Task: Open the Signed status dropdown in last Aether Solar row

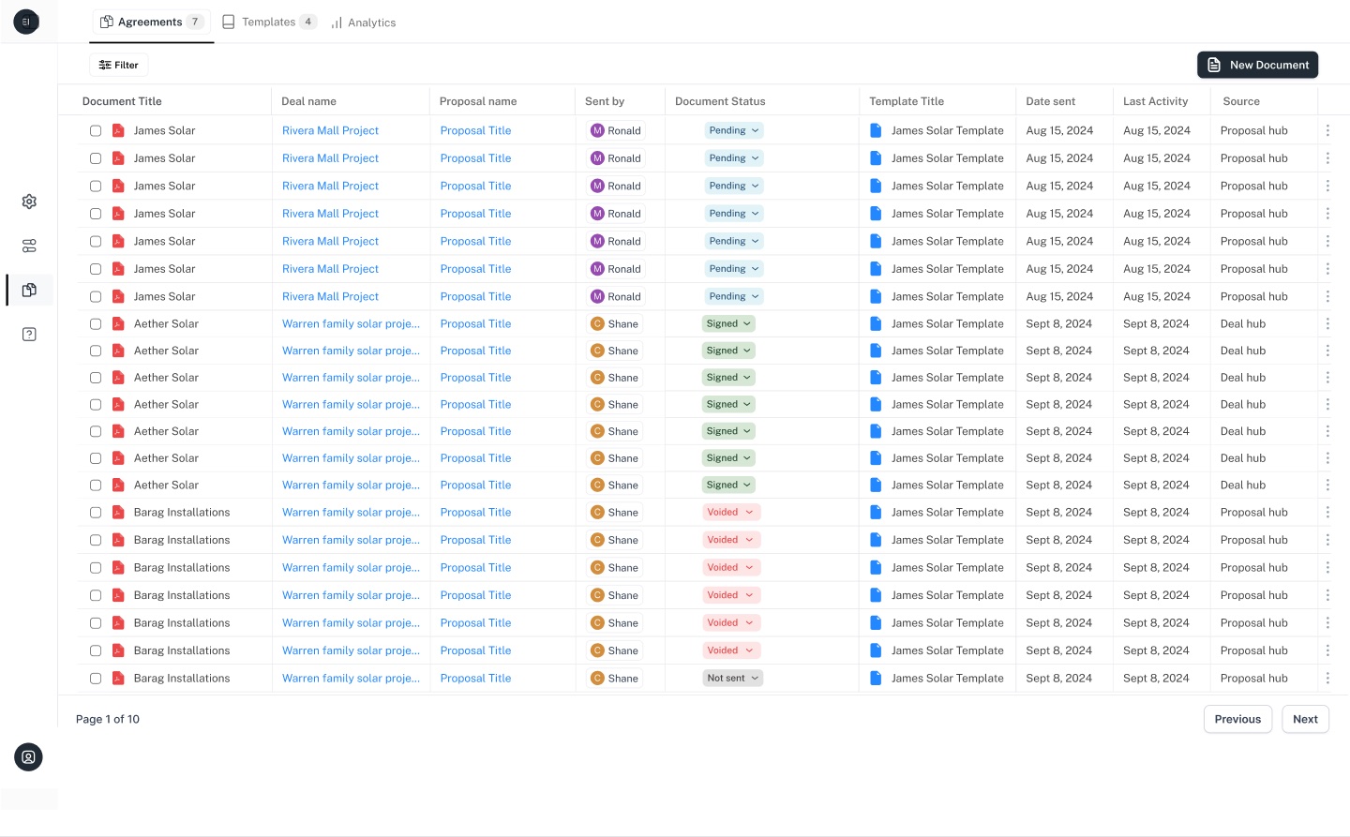Action: 728,485
